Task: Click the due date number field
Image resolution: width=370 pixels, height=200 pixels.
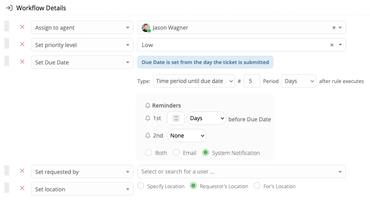Action: point(252,81)
